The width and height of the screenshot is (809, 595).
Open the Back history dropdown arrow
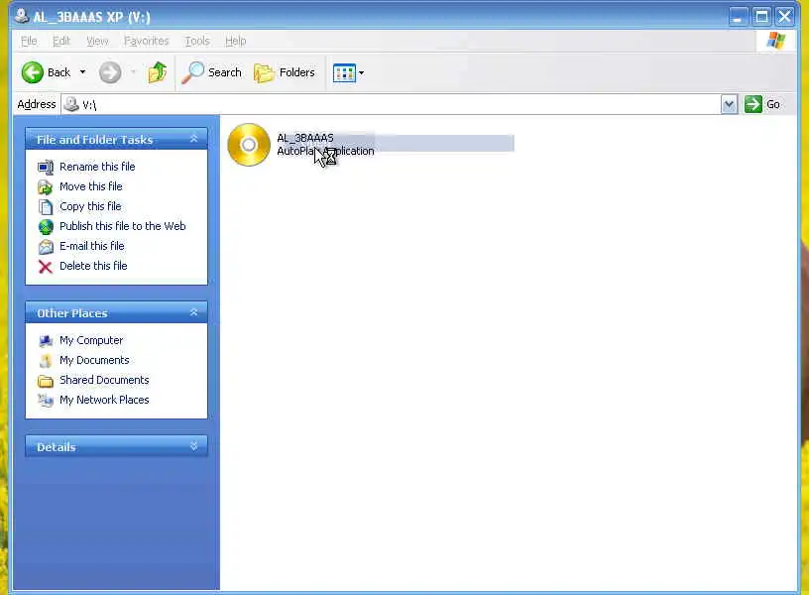(x=82, y=72)
